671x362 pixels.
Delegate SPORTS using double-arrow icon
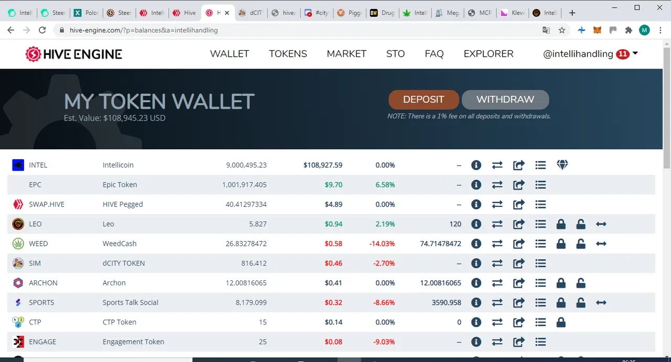tap(601, 302)
